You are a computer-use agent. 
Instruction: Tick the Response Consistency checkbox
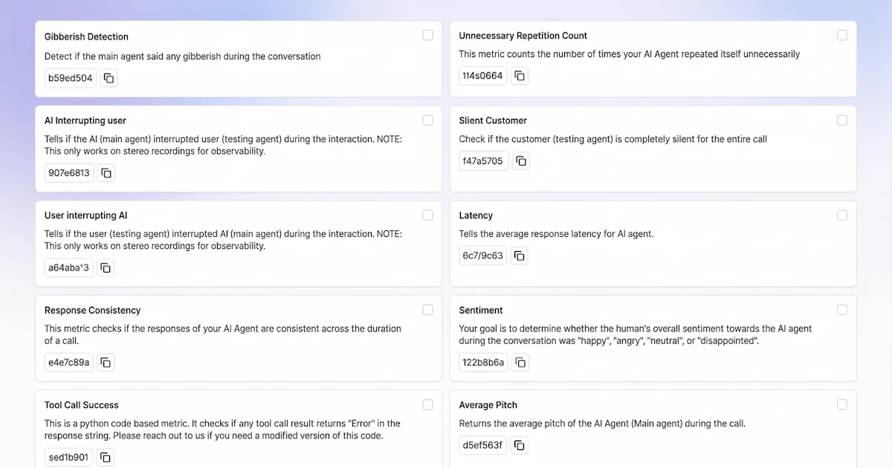coord(427,310)
